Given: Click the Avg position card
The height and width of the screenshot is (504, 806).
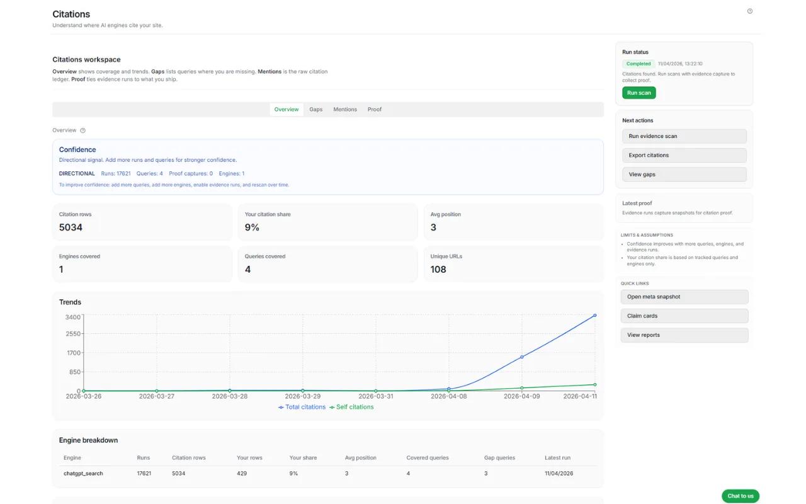Looking at the screenshot, I should (514, 222).
